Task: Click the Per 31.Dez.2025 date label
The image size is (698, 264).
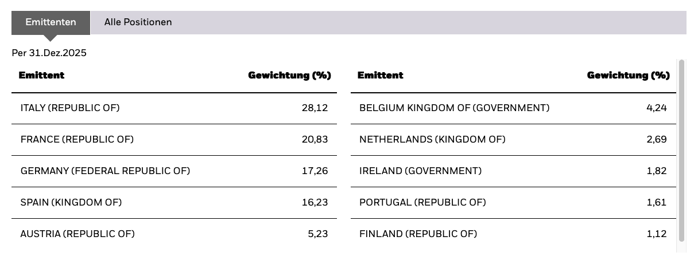Action: [49, 53]
